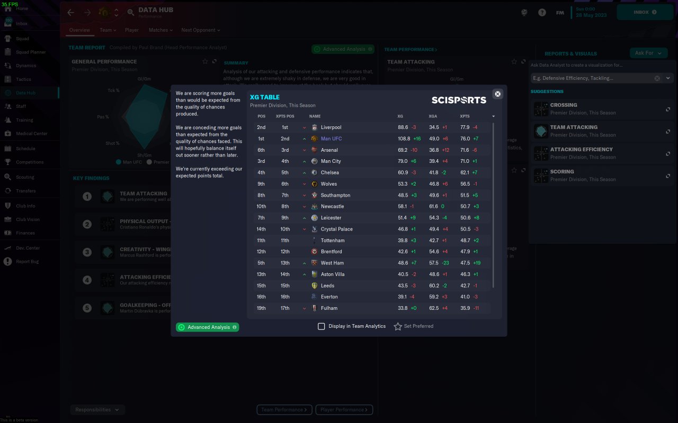Sort table by XGA column header
Screen dimensions: 678x423
[433, 116]
